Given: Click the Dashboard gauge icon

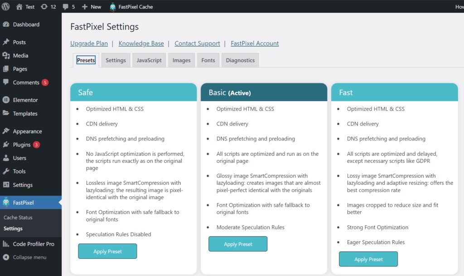Looking at the screenshot, I should coord(6,24).
